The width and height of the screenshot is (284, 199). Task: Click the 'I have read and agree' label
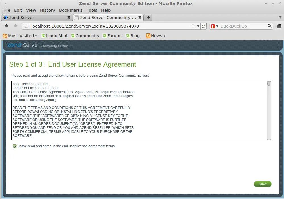[66, 146]
